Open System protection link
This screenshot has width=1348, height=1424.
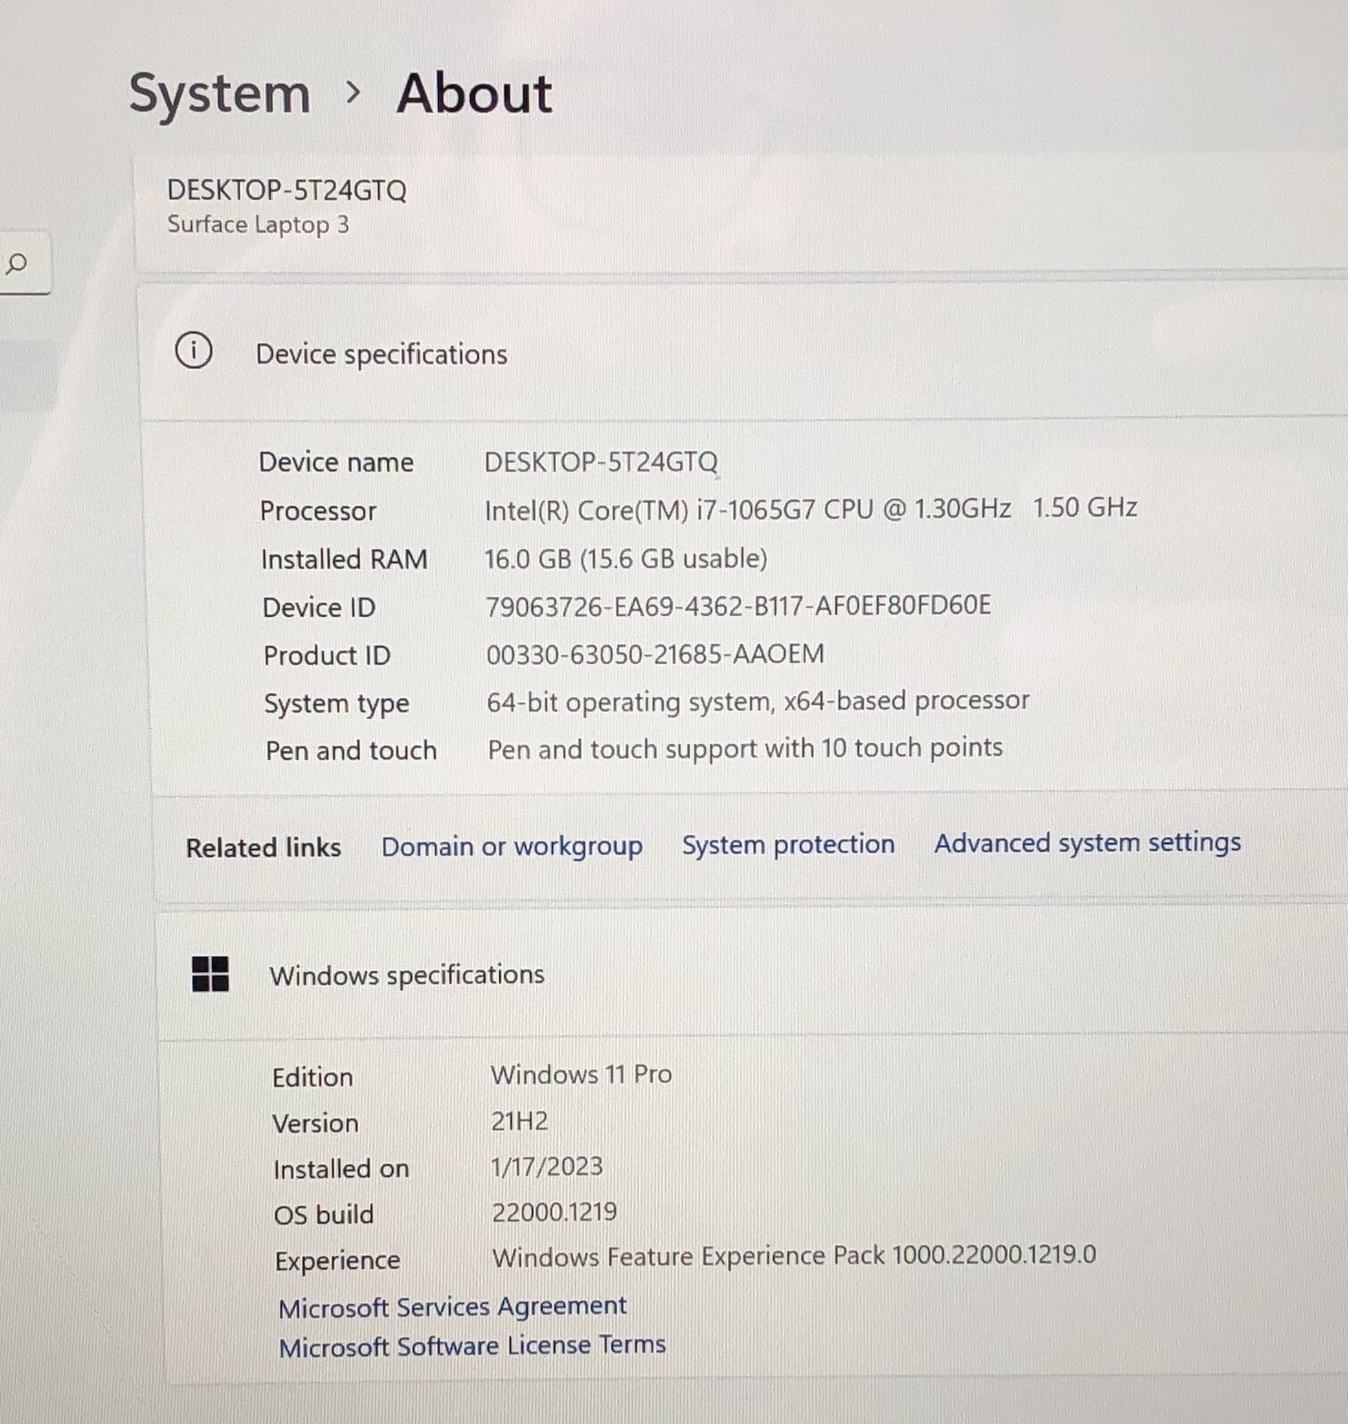pos(788,844)
